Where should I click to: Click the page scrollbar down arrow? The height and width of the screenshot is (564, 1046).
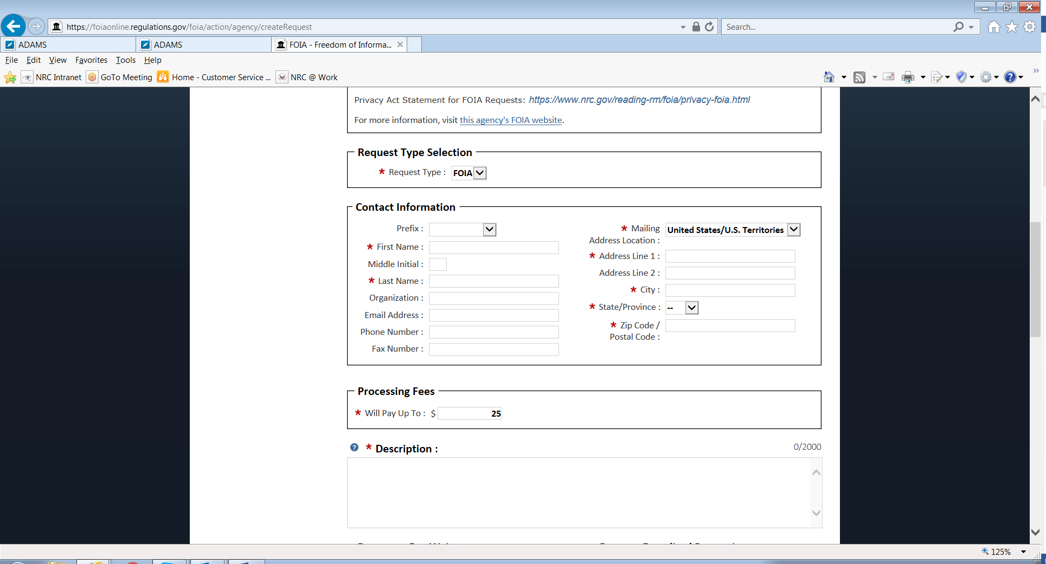(1035, 532)
